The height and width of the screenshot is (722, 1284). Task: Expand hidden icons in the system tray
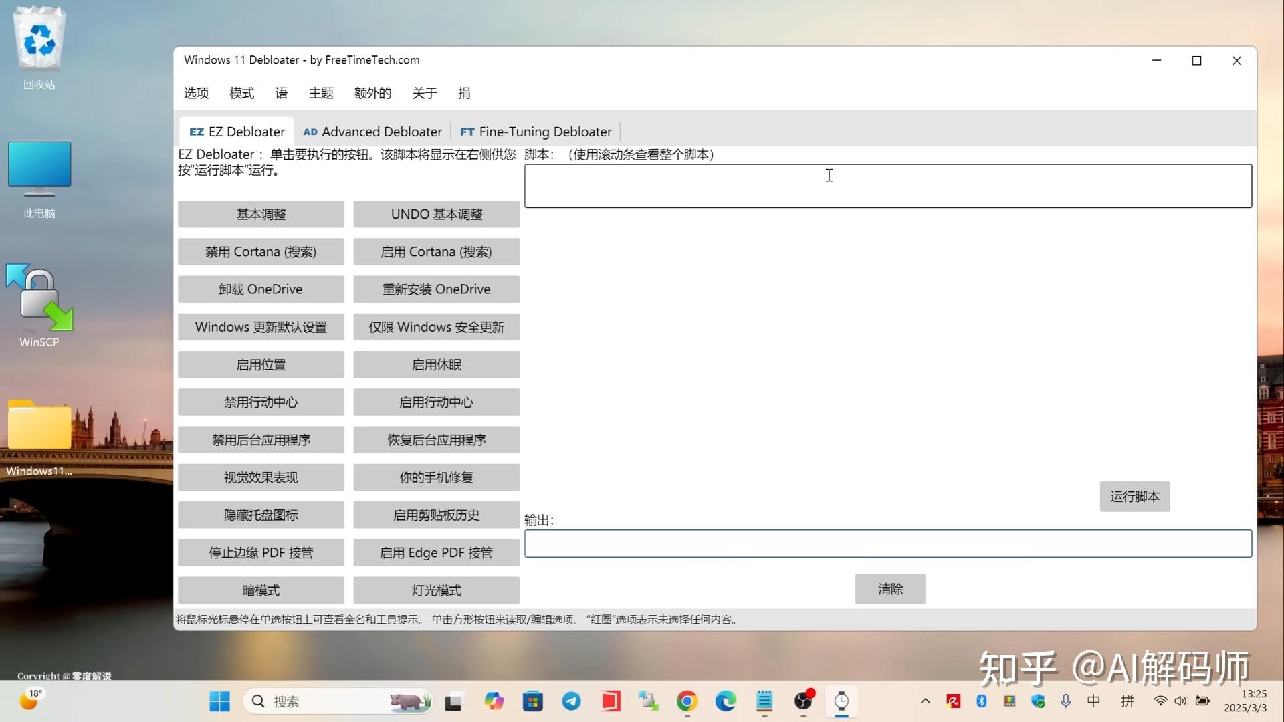coord(925,701)
